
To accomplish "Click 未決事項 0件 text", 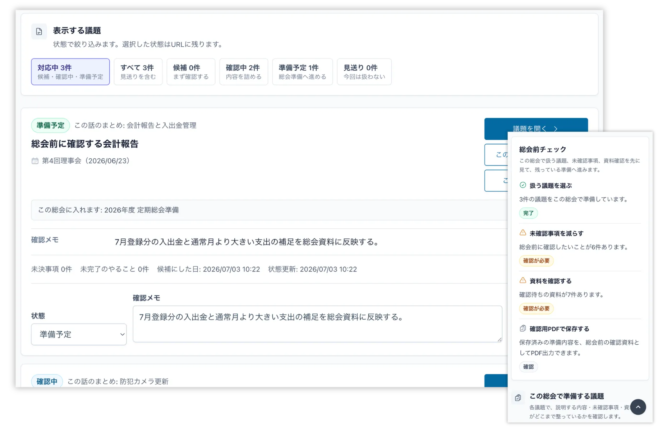I will tap(51, 269).
